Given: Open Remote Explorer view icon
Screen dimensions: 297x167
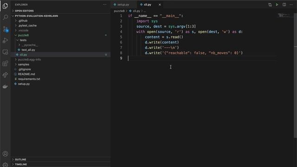Looking at the screenshot, I should [5, 52].
